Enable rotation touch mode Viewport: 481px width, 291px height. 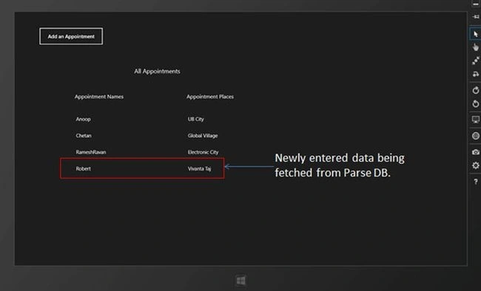pos(476,74)
